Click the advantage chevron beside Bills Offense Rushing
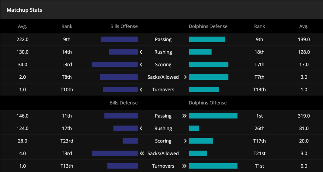 tap(141, 52)
